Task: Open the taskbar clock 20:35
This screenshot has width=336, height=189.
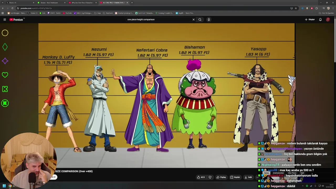Action: pyautogui.click(x=330, y=186)
